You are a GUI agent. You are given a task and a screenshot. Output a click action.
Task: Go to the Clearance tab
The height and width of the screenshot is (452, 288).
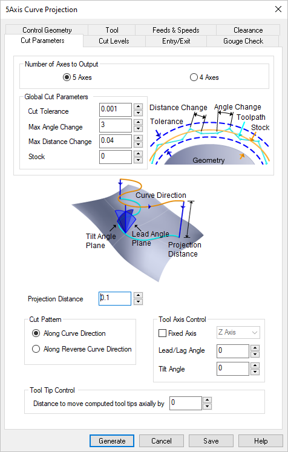click(248, 30)
